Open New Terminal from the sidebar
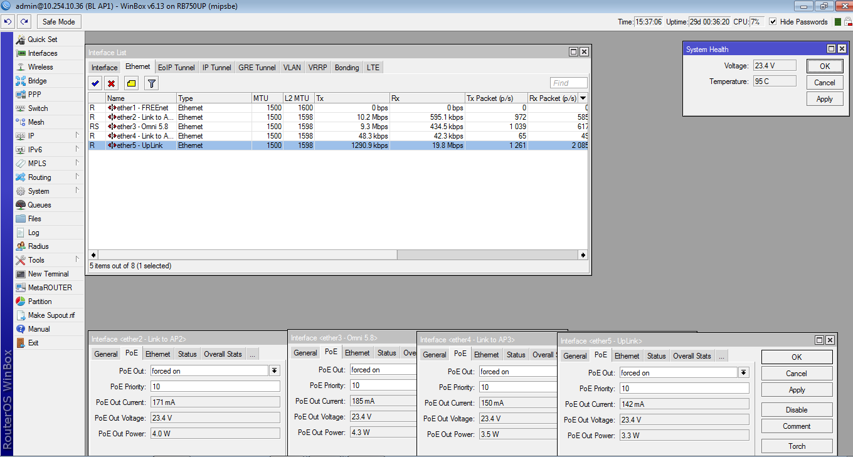The image size is (853, 457). (48, 274)
